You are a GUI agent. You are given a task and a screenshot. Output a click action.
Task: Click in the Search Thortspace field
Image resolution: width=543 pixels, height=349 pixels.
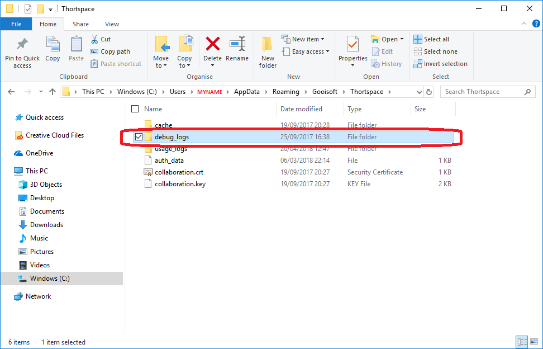coord(488,92)
